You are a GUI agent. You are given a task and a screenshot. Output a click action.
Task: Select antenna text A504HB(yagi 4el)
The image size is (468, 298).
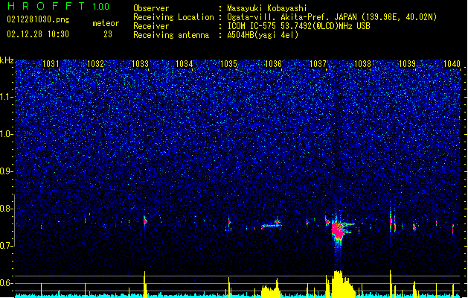(263, 35)
